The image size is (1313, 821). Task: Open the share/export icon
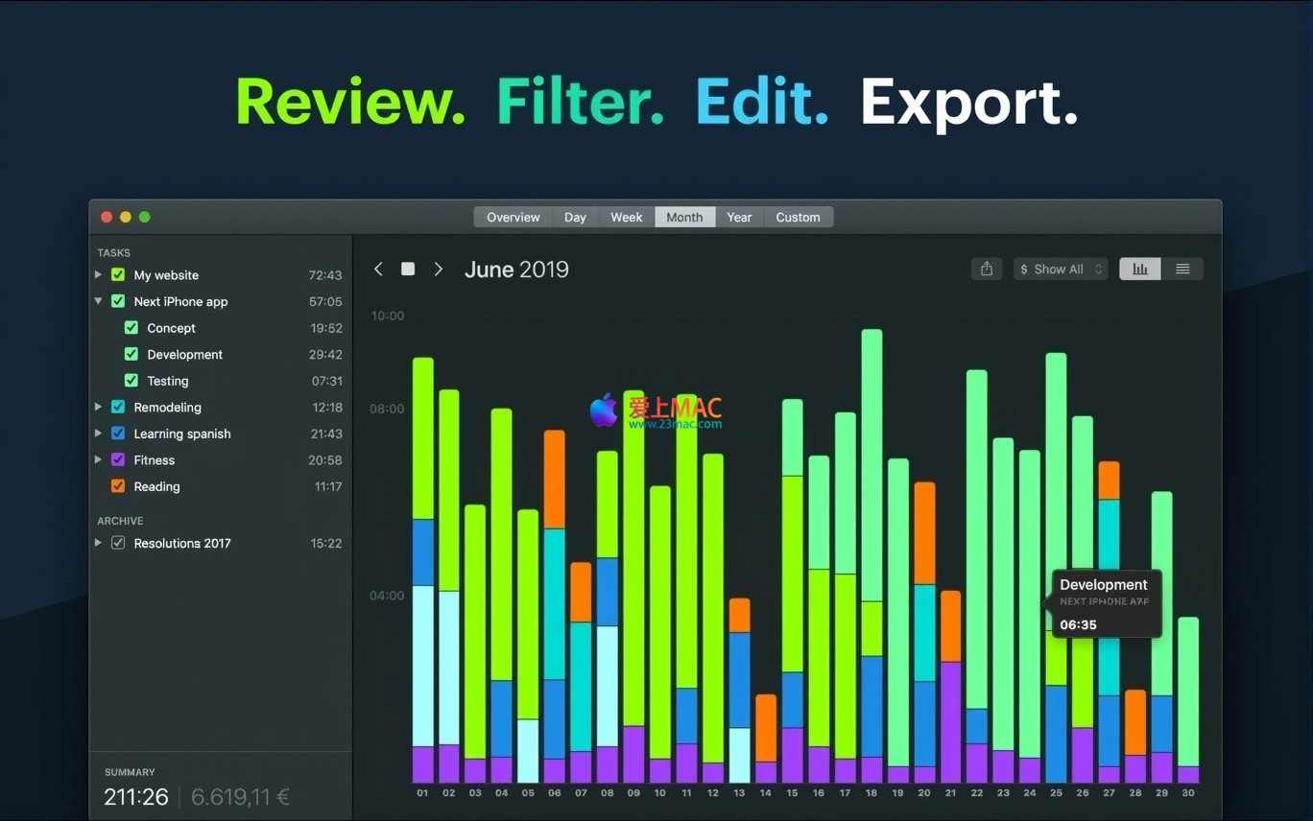pos(987,270)
